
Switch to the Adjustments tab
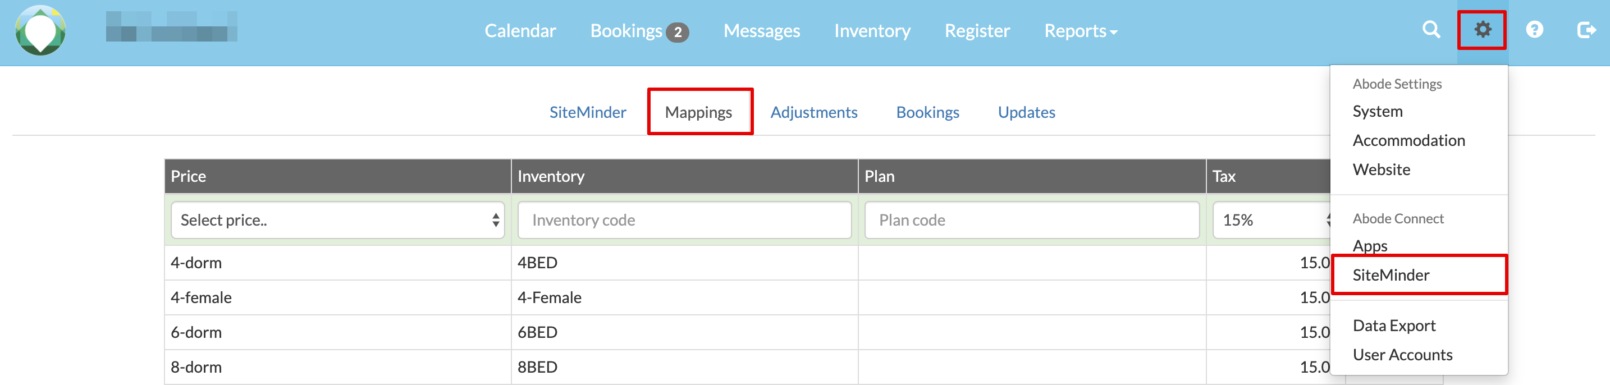click(x=814, y=112)
